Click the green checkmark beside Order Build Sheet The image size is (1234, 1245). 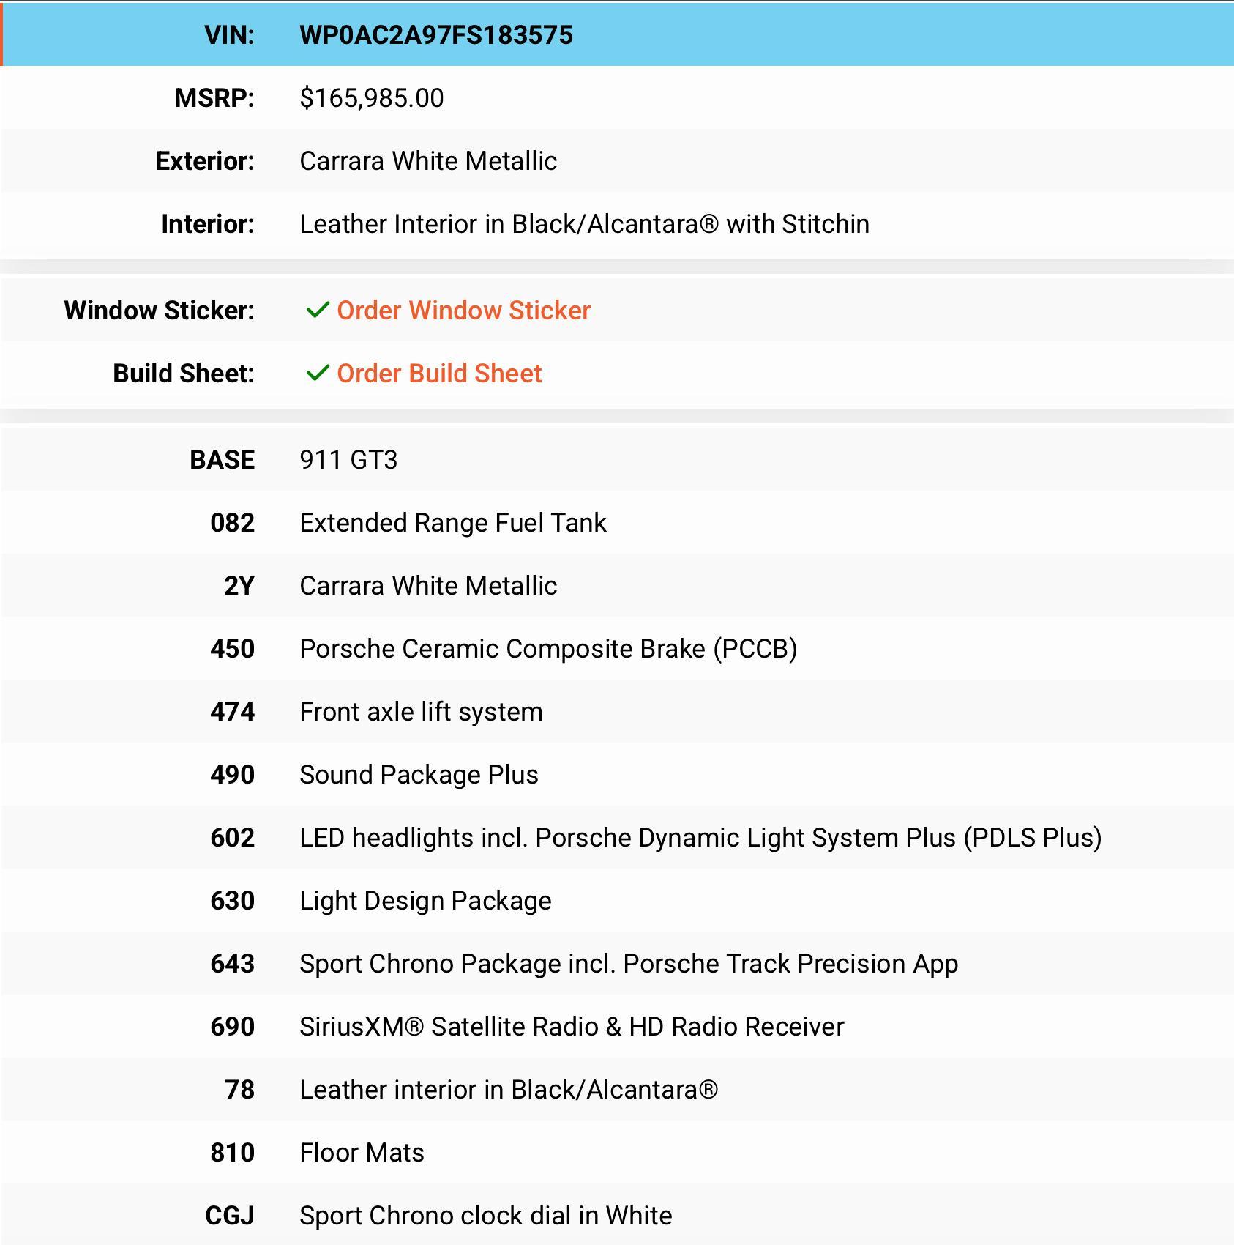click(x=318, y=373)
